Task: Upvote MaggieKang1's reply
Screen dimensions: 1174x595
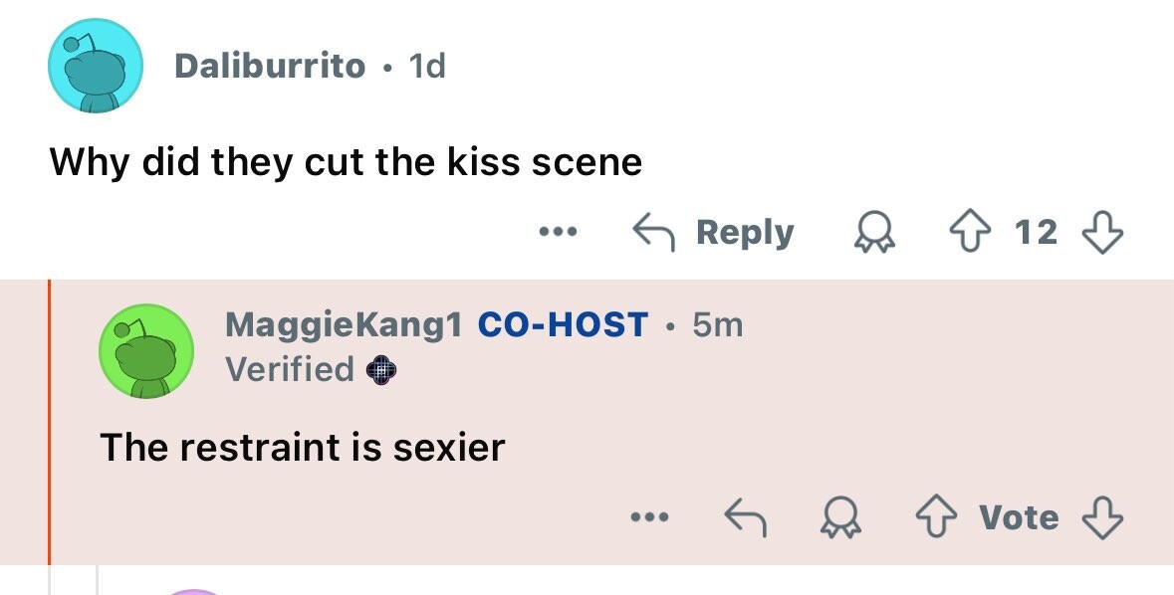Action: pos(936,517)
